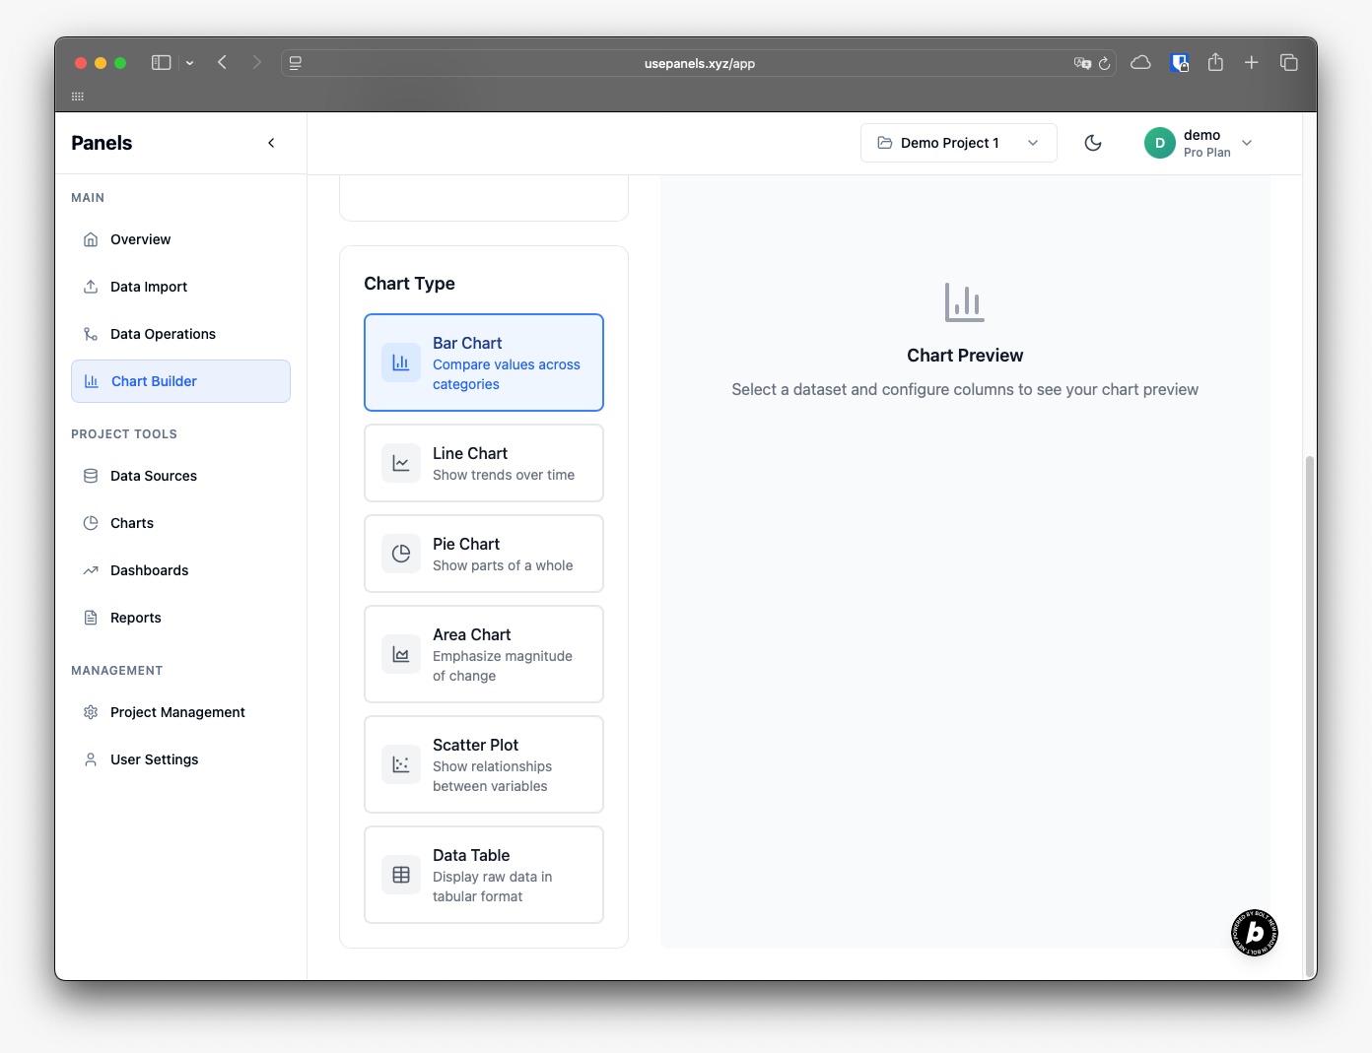
Task: Click the Chart Preview placeholder chart icon
Action: tap(965, 302)
